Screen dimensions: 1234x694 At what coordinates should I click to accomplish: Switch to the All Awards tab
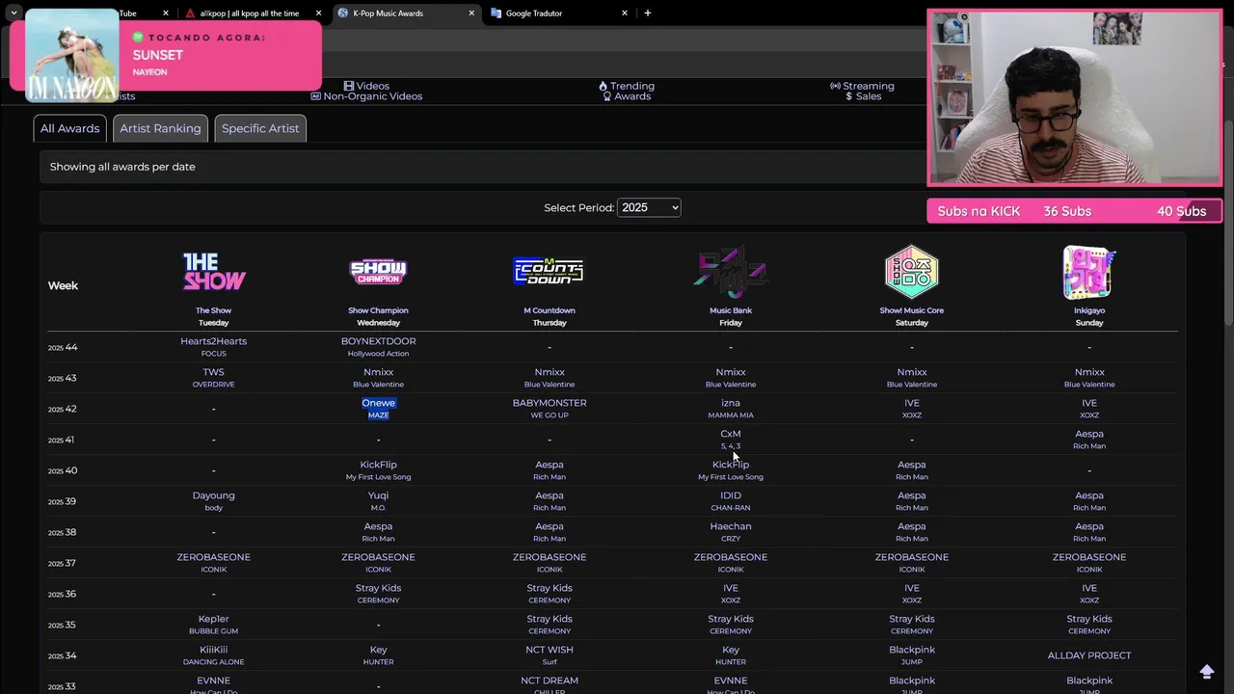[69, 128]
